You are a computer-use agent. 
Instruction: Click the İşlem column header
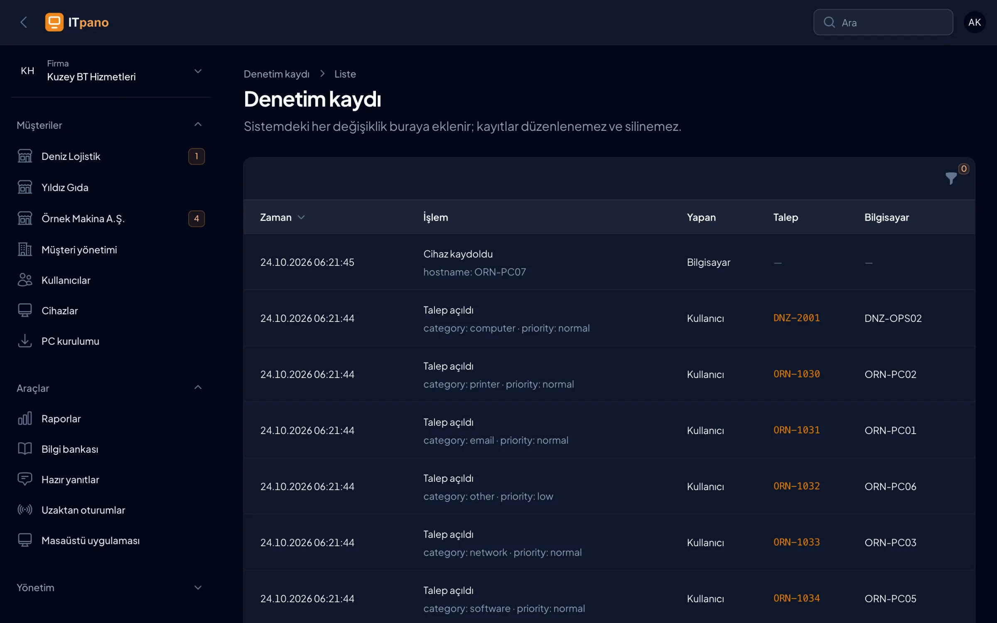pyautogui.click(x=435, y=217)
